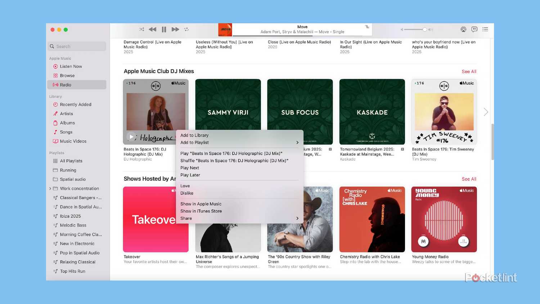The image size is (540, 304).
Task: Expand the Work concentration playlist folder
Action: tap(51, 188)
